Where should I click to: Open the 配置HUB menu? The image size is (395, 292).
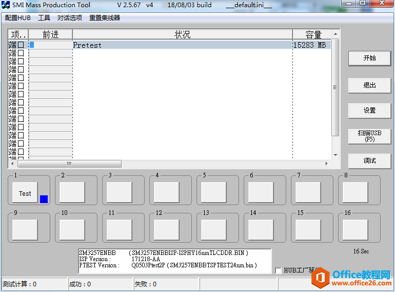tap(18, 18)
